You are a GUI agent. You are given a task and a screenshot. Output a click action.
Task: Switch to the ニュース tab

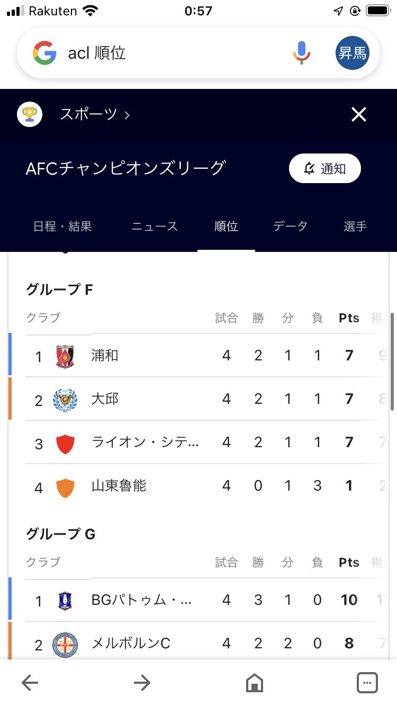[x=155, y=227]
